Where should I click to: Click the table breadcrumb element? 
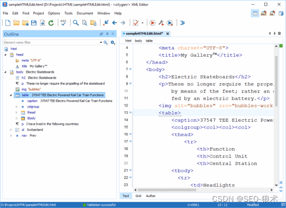(x=149, y=41)
